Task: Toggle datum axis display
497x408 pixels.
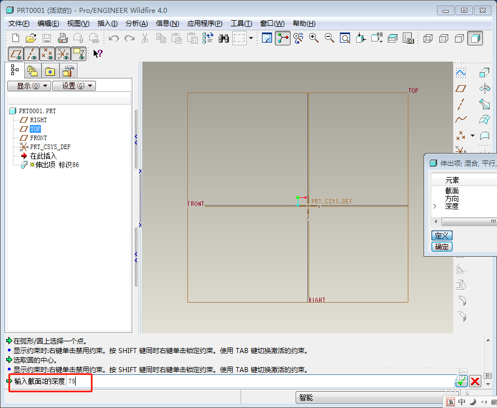Action: click(x=30, y=54)
